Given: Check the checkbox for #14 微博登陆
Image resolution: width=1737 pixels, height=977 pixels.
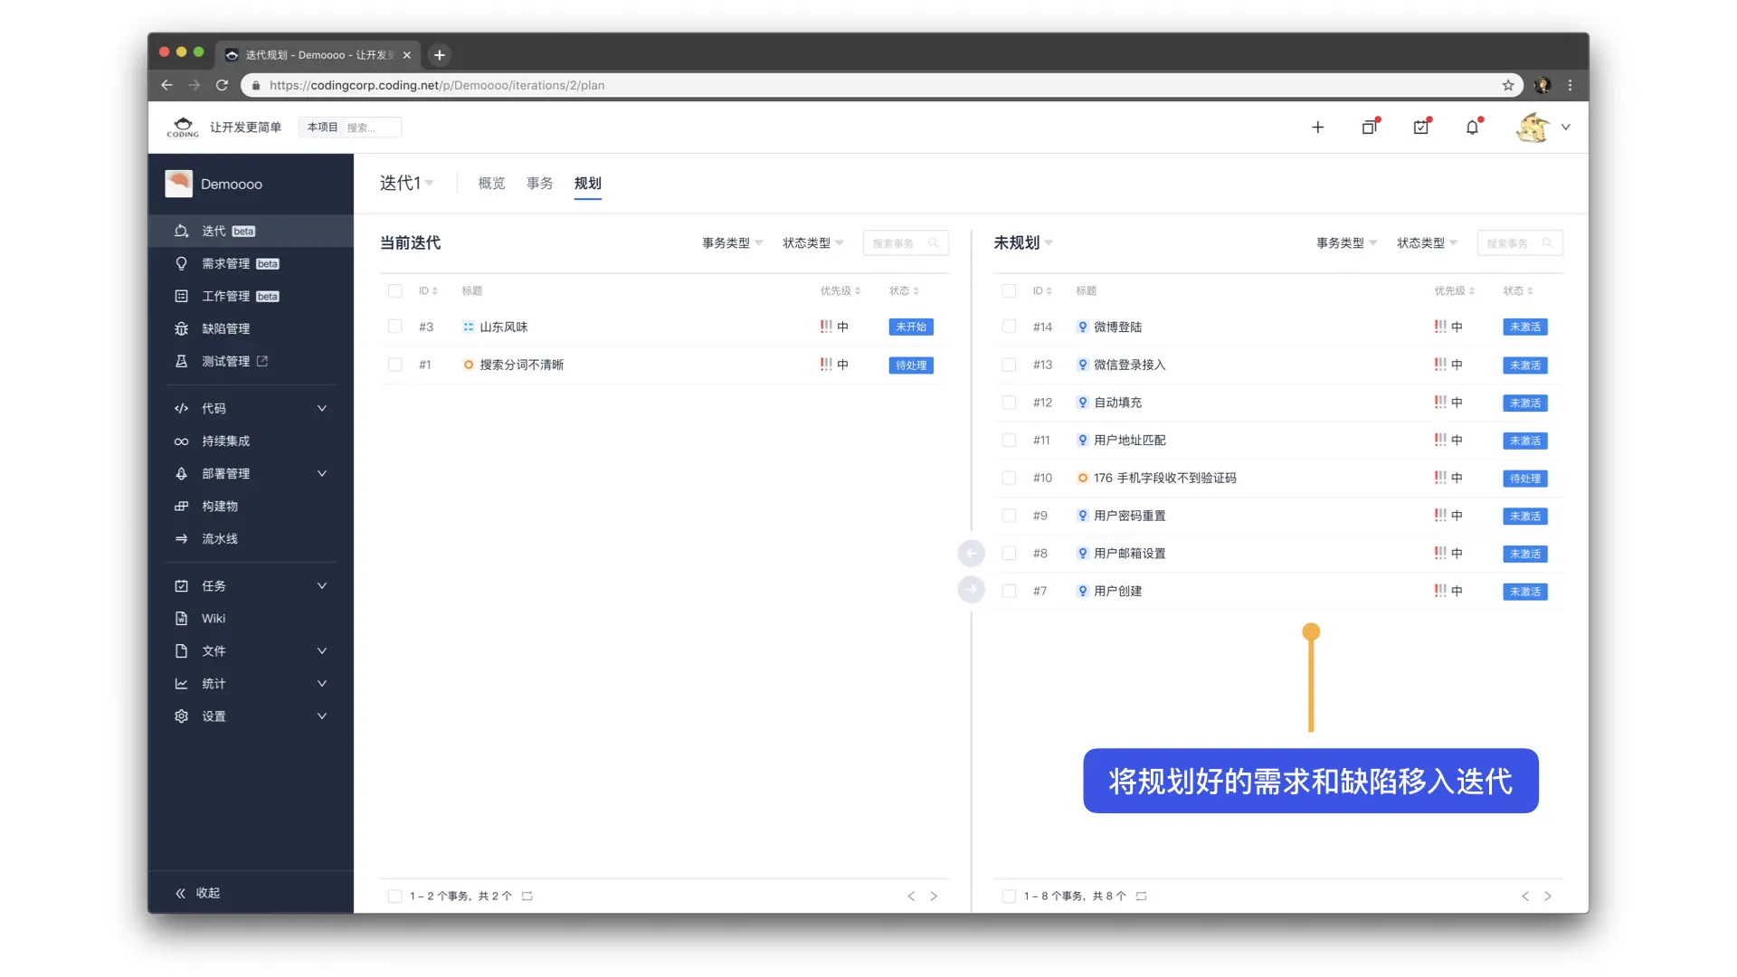Looking at the screenshot, I should point(1009,327).
